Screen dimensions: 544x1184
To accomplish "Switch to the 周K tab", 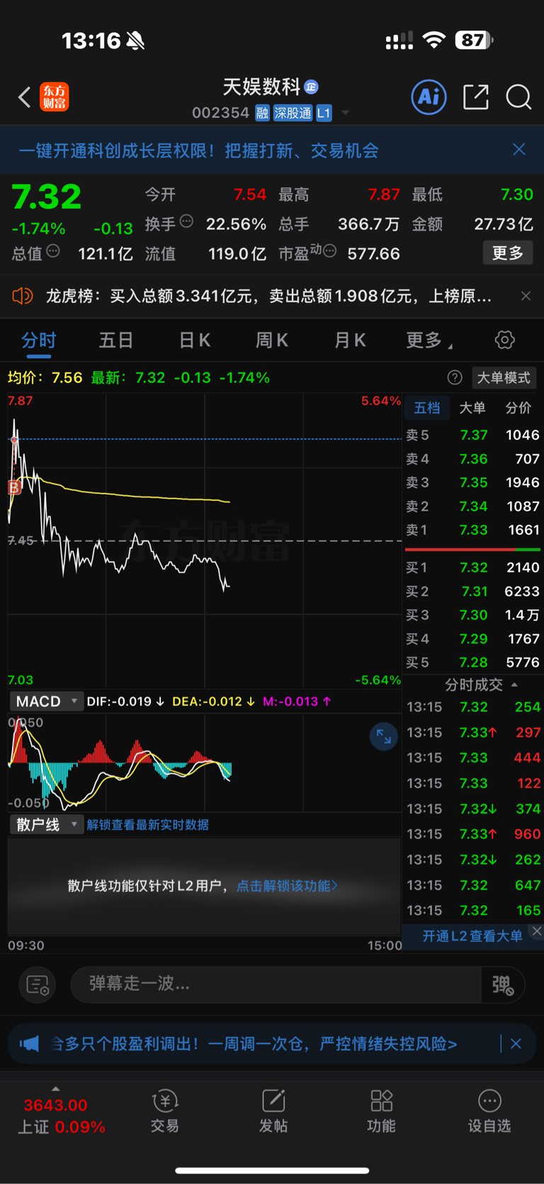I will [272, 341].
